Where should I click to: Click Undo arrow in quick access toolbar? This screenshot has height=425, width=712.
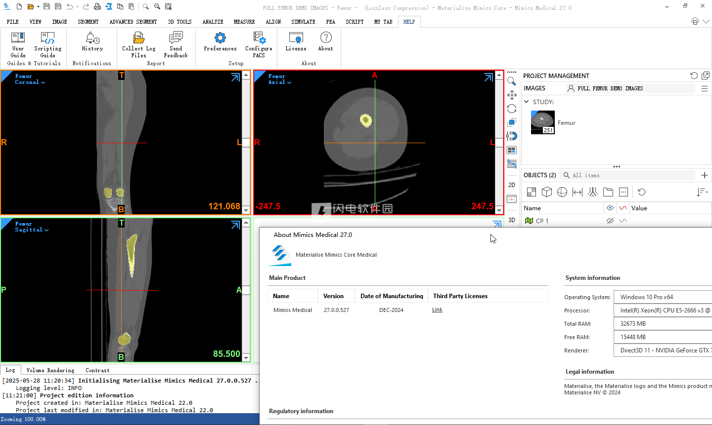coord(70,6)
